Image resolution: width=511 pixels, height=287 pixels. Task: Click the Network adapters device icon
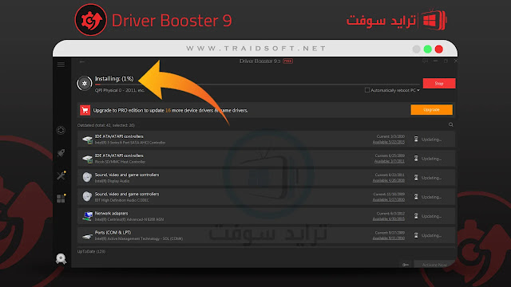(87, 216)
